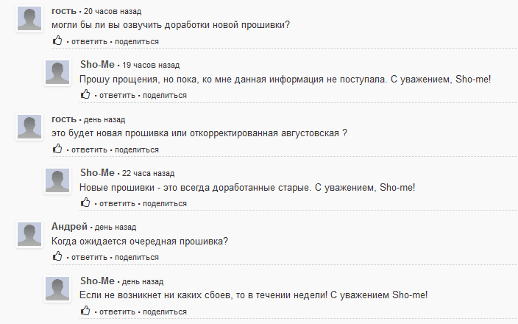Screen dimensions: 518x324
Task: Share the guest's firmware improvements comment
Action: pyautogui.click(x=137, y=42)
